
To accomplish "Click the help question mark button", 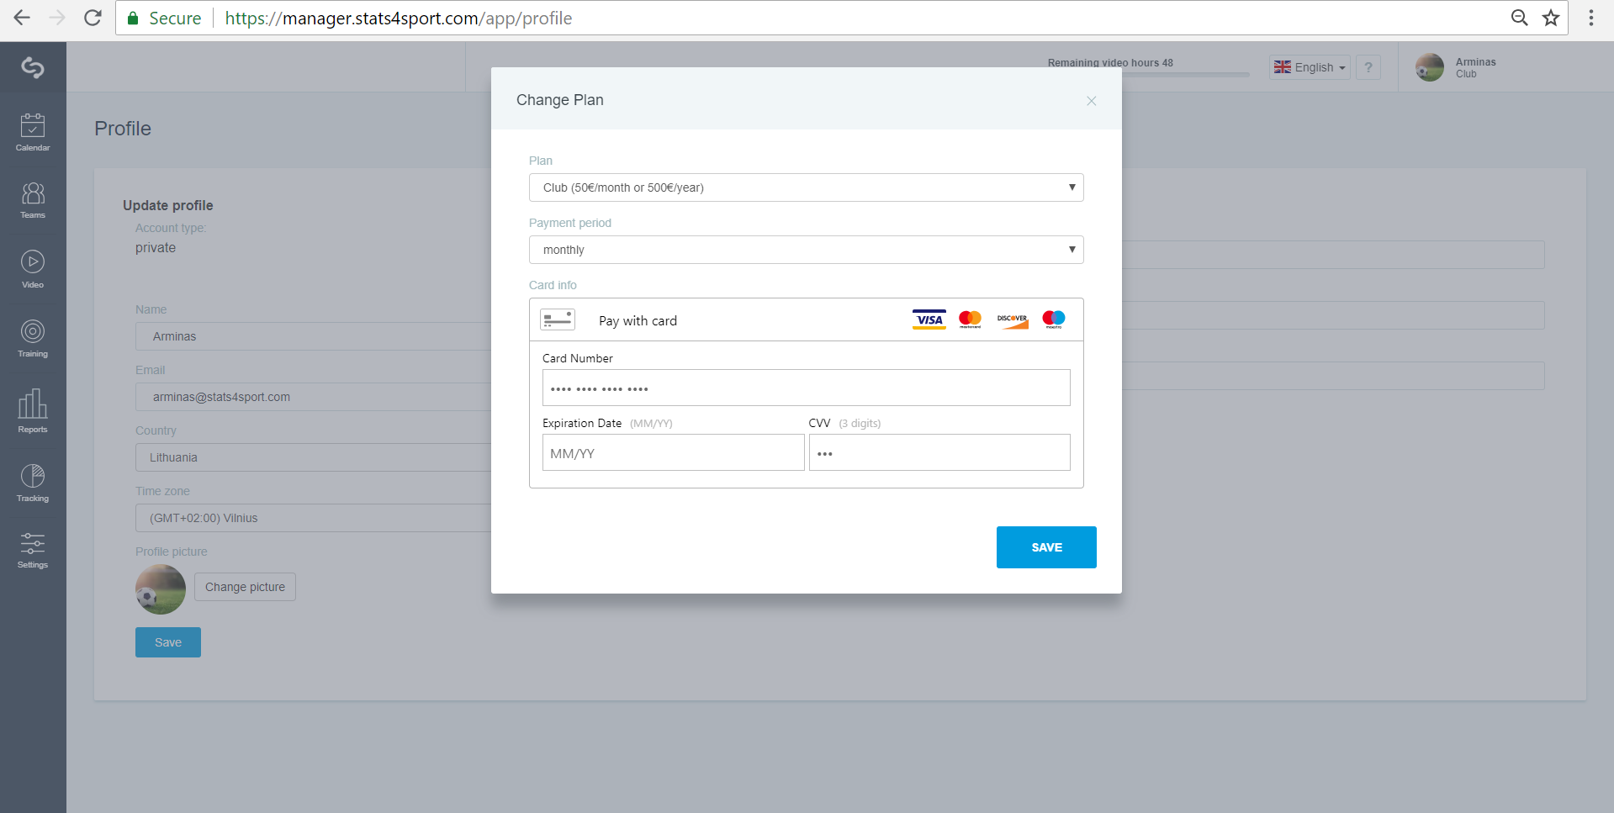I will pos(1368,67).
